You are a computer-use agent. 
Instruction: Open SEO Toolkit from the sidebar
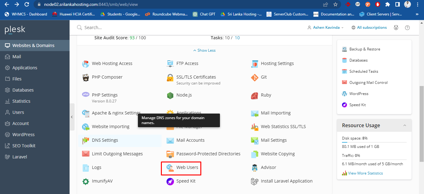click(24, 146)
